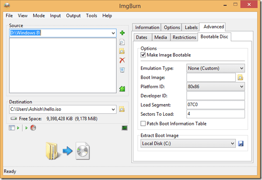Switch to the Information tab
Screen dimensions: 262x180
click(x=147, y=28)
